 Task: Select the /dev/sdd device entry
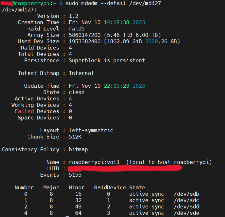[186, 207]
